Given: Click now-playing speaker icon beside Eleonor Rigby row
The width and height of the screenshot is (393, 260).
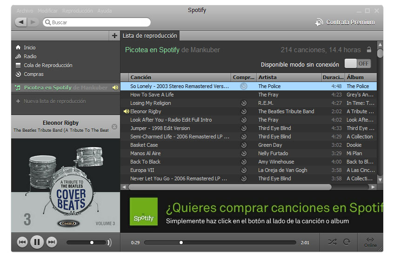Looking at the screenshot, I should [x=127, y=111].
